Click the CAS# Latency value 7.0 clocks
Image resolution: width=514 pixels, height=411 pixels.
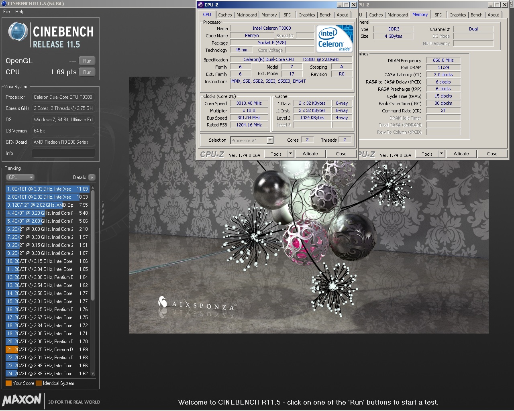443,75
